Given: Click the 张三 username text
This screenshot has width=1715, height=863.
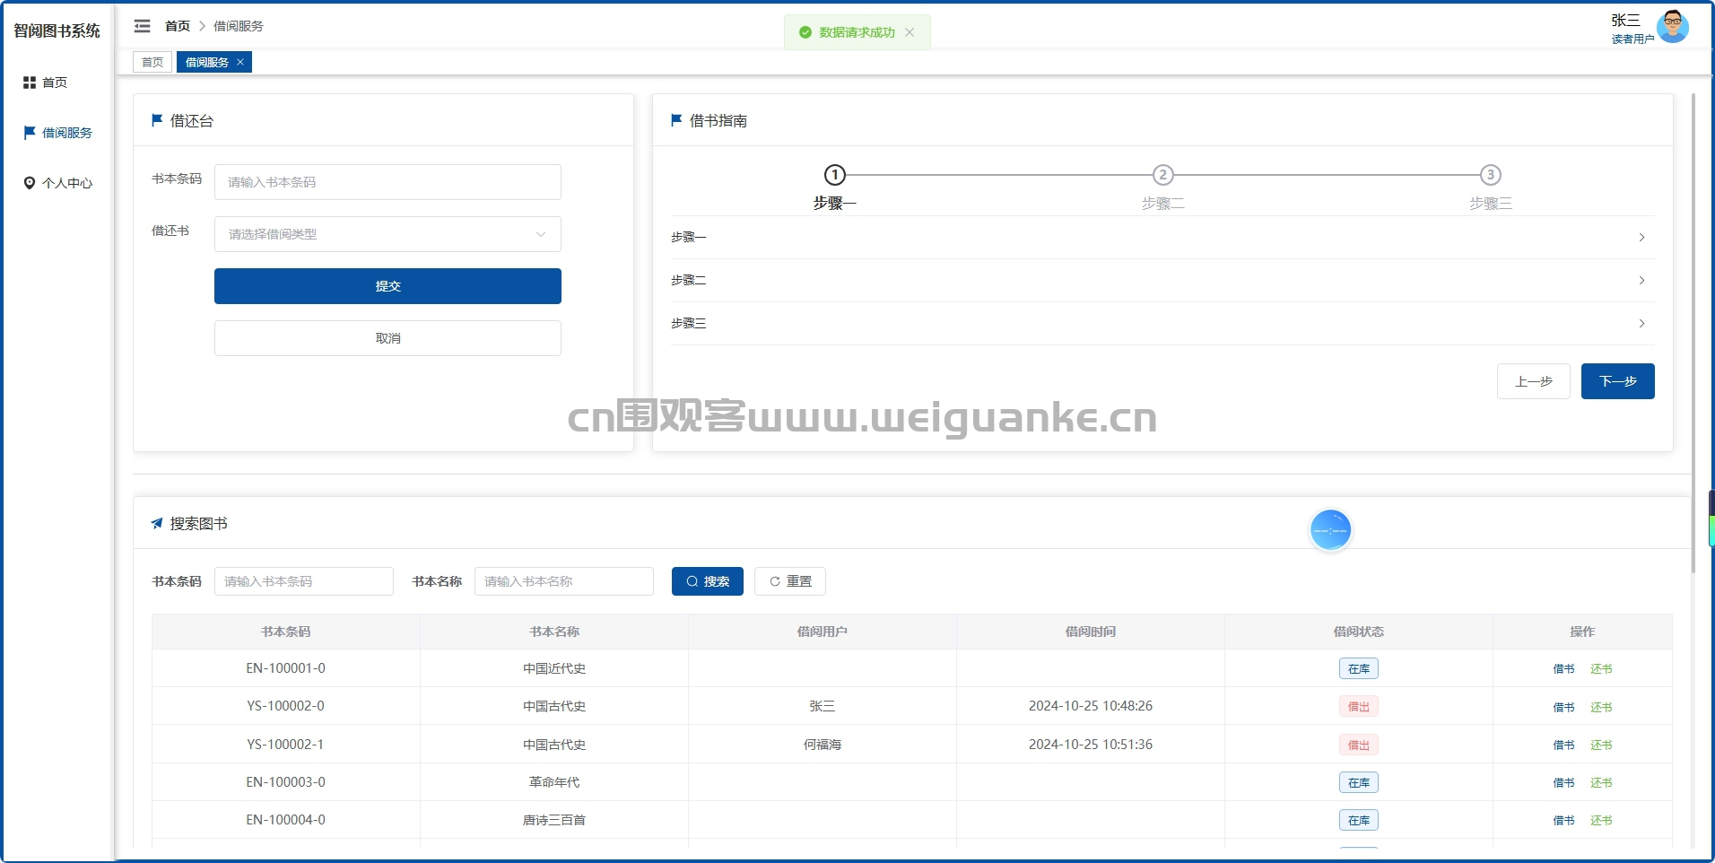Looking at the screenshot, I should pos(1625,21).
